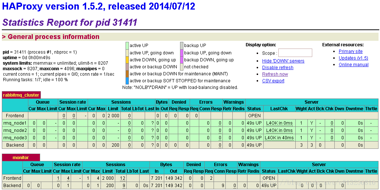This screenshot has height=190, width=380.
Task: Open Updates (v1.5) link
Action: (x=353, y=58)
